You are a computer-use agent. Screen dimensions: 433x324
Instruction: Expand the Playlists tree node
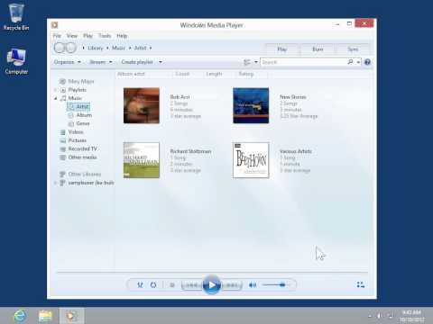56,90
